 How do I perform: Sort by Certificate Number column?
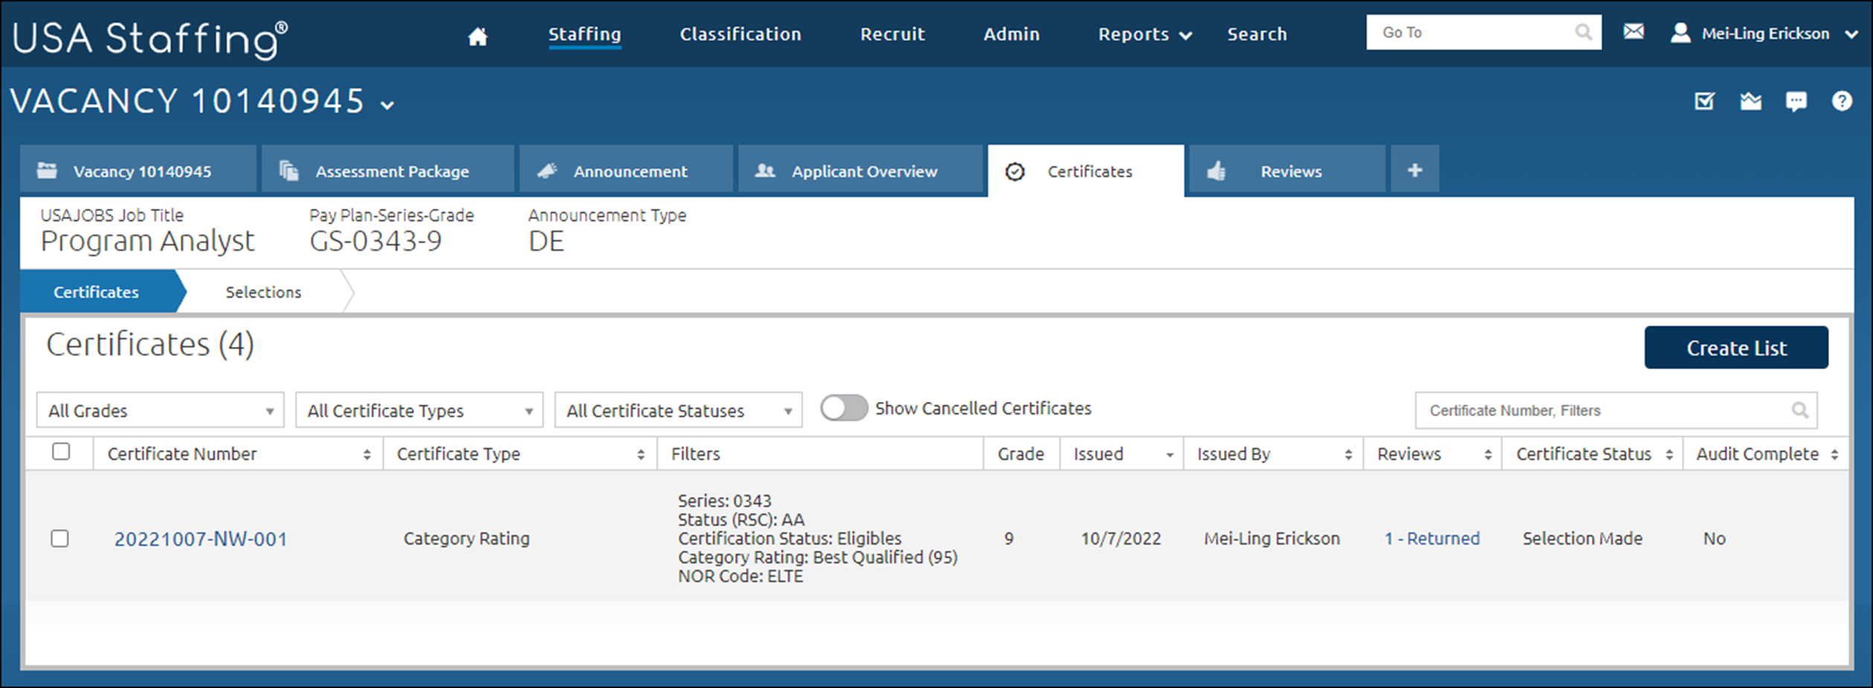367,455
